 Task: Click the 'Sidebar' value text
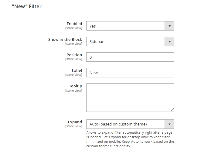[97, 42]
